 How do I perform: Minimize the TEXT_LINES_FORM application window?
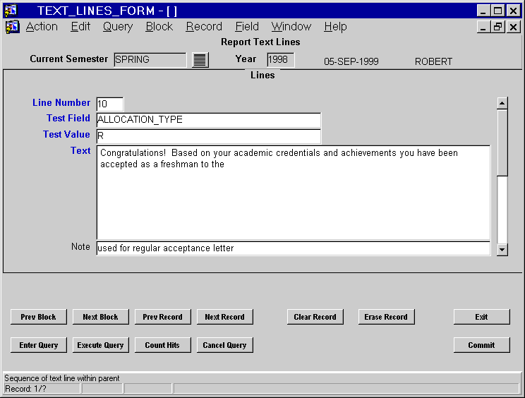(483, 11)
